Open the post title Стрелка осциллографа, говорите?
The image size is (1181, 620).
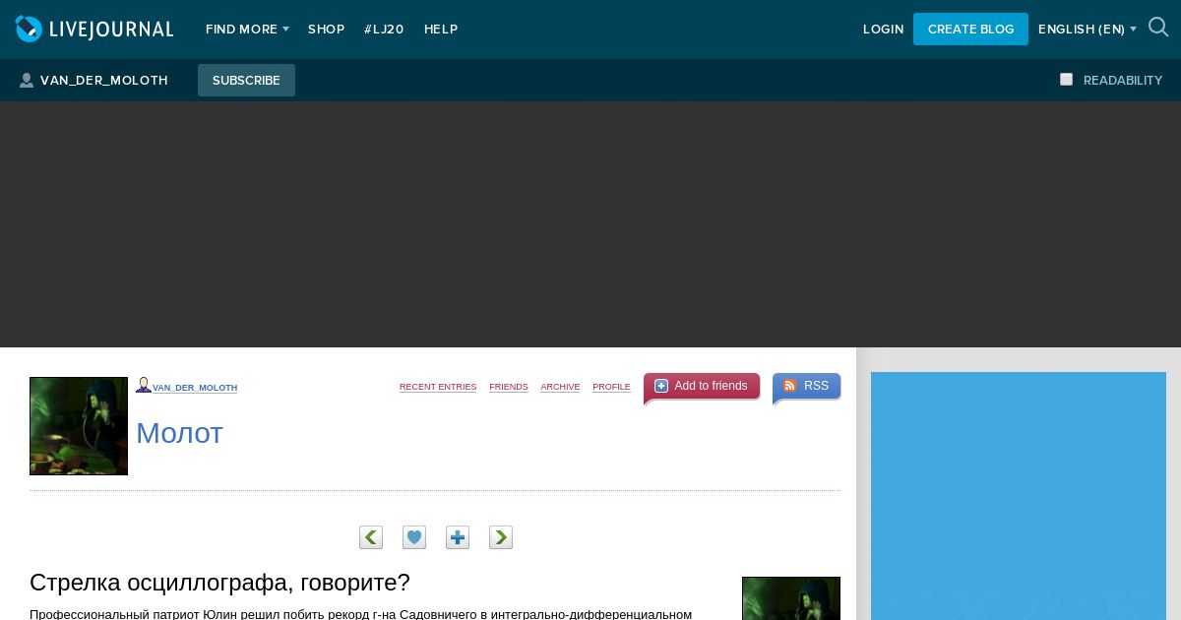pos(219,583)
